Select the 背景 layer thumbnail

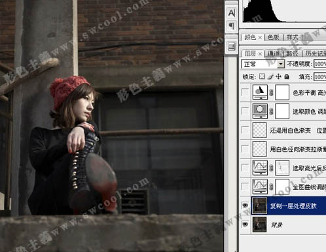(259, 225)
